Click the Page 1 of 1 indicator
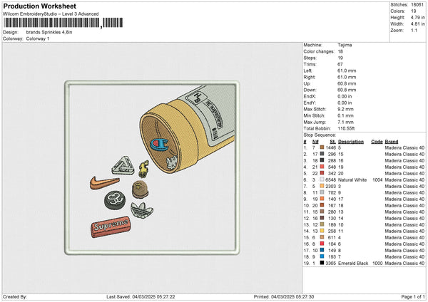This screenshot has width=428, height=302. pos(413,296)
